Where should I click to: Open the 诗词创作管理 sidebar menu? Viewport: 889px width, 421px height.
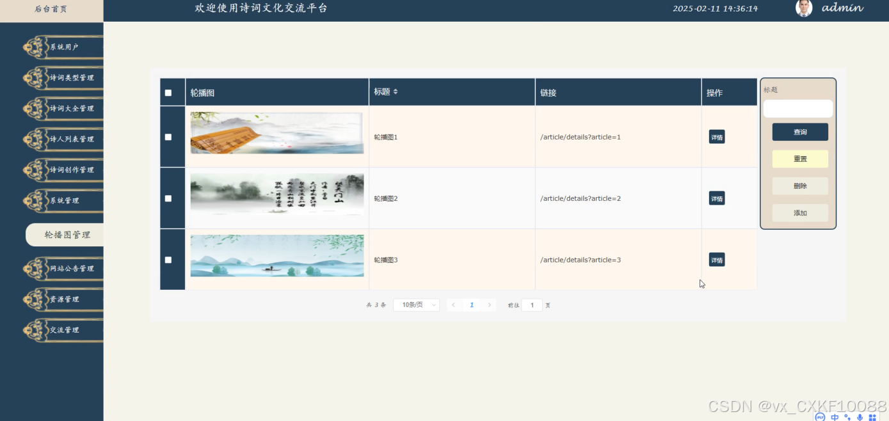coord(63,170)
